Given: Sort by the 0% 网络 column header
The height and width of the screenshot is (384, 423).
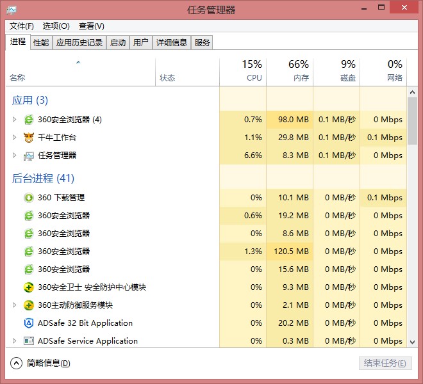Looking at the screenshot, I should coord(383,72).
